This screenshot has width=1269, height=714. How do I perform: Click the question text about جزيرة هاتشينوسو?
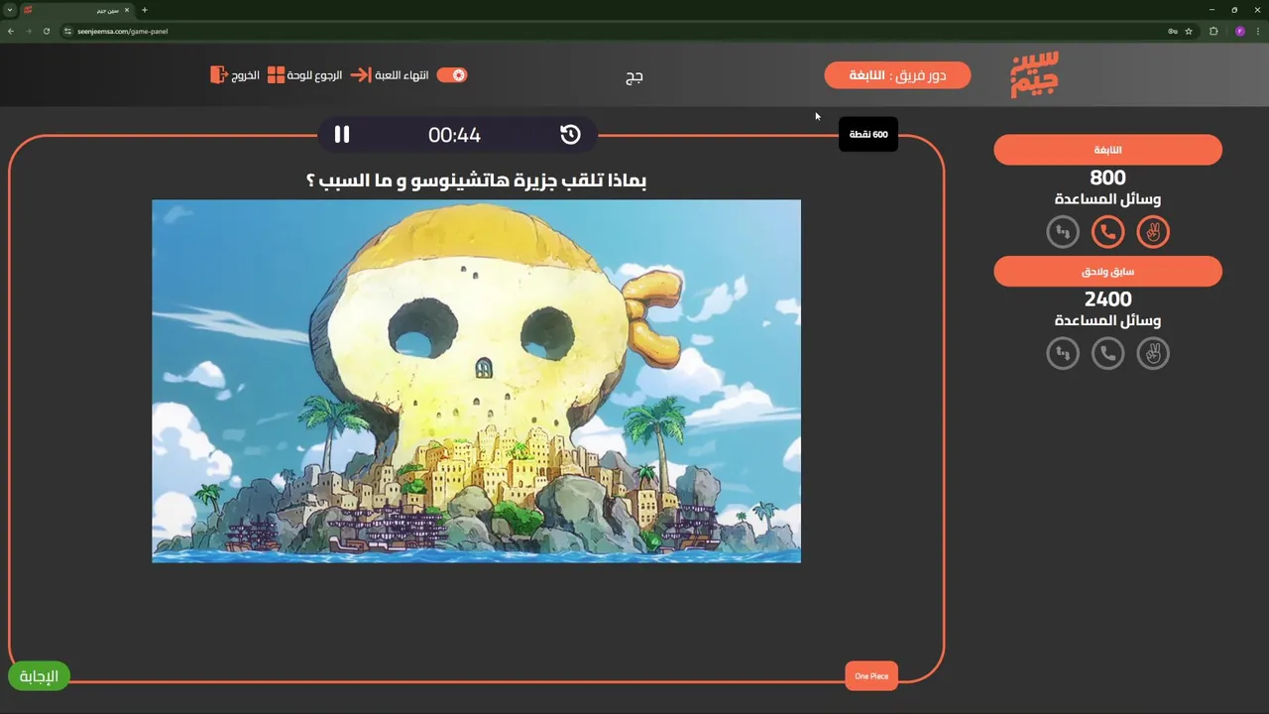pyautogui.click(x=476, y=181)
